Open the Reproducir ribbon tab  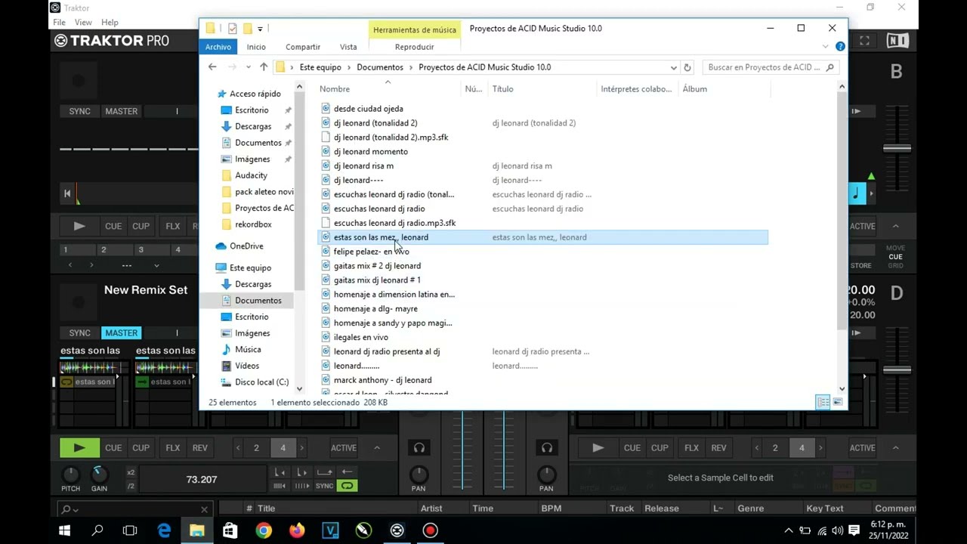click(414, 47)
